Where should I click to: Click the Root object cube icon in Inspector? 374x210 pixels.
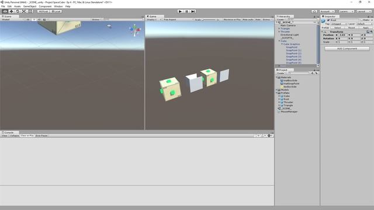[323, 22]
